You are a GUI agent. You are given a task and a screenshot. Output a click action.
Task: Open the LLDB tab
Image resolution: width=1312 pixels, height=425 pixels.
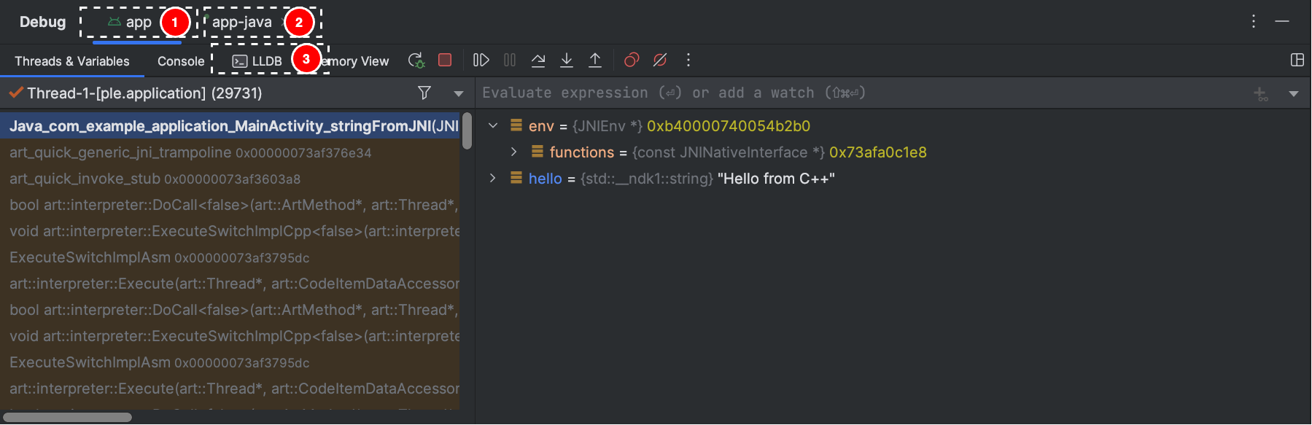[x=258, y=61]
